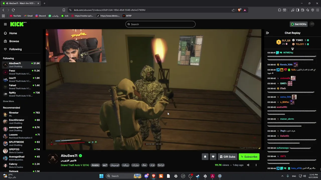321x180 pixels.
Task: Open Brave Wallet icon
Action: point(302,10)
